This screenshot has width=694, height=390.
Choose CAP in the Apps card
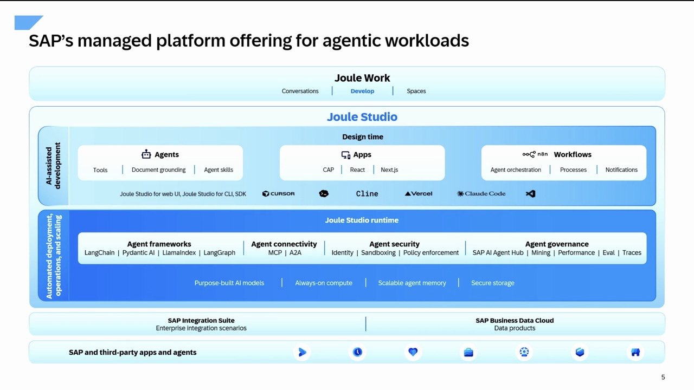329,170
